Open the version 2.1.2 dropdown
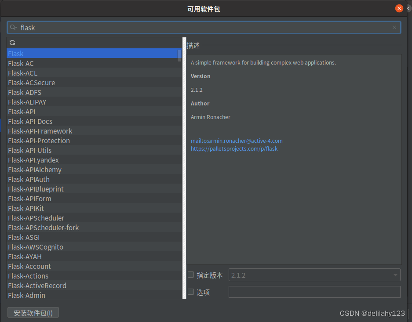Image resolution: width=412 pixels, height=322 pixels. coord(314,275)
